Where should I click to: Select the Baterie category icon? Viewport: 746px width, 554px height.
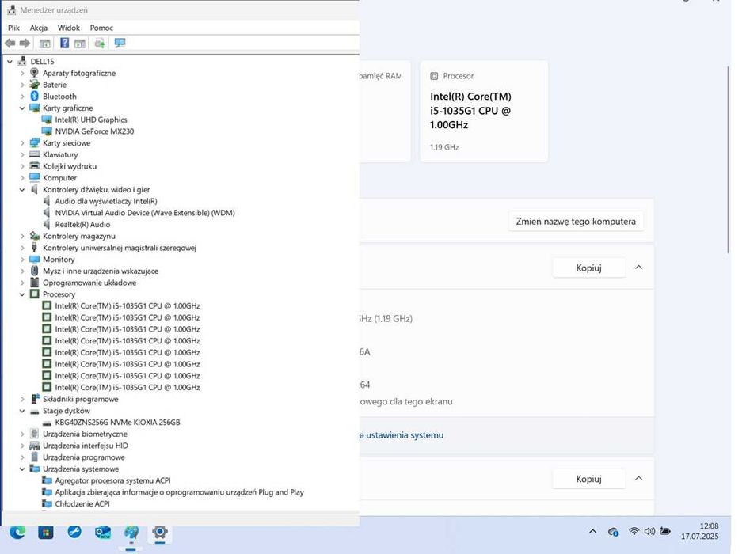(x=34, y=85)
